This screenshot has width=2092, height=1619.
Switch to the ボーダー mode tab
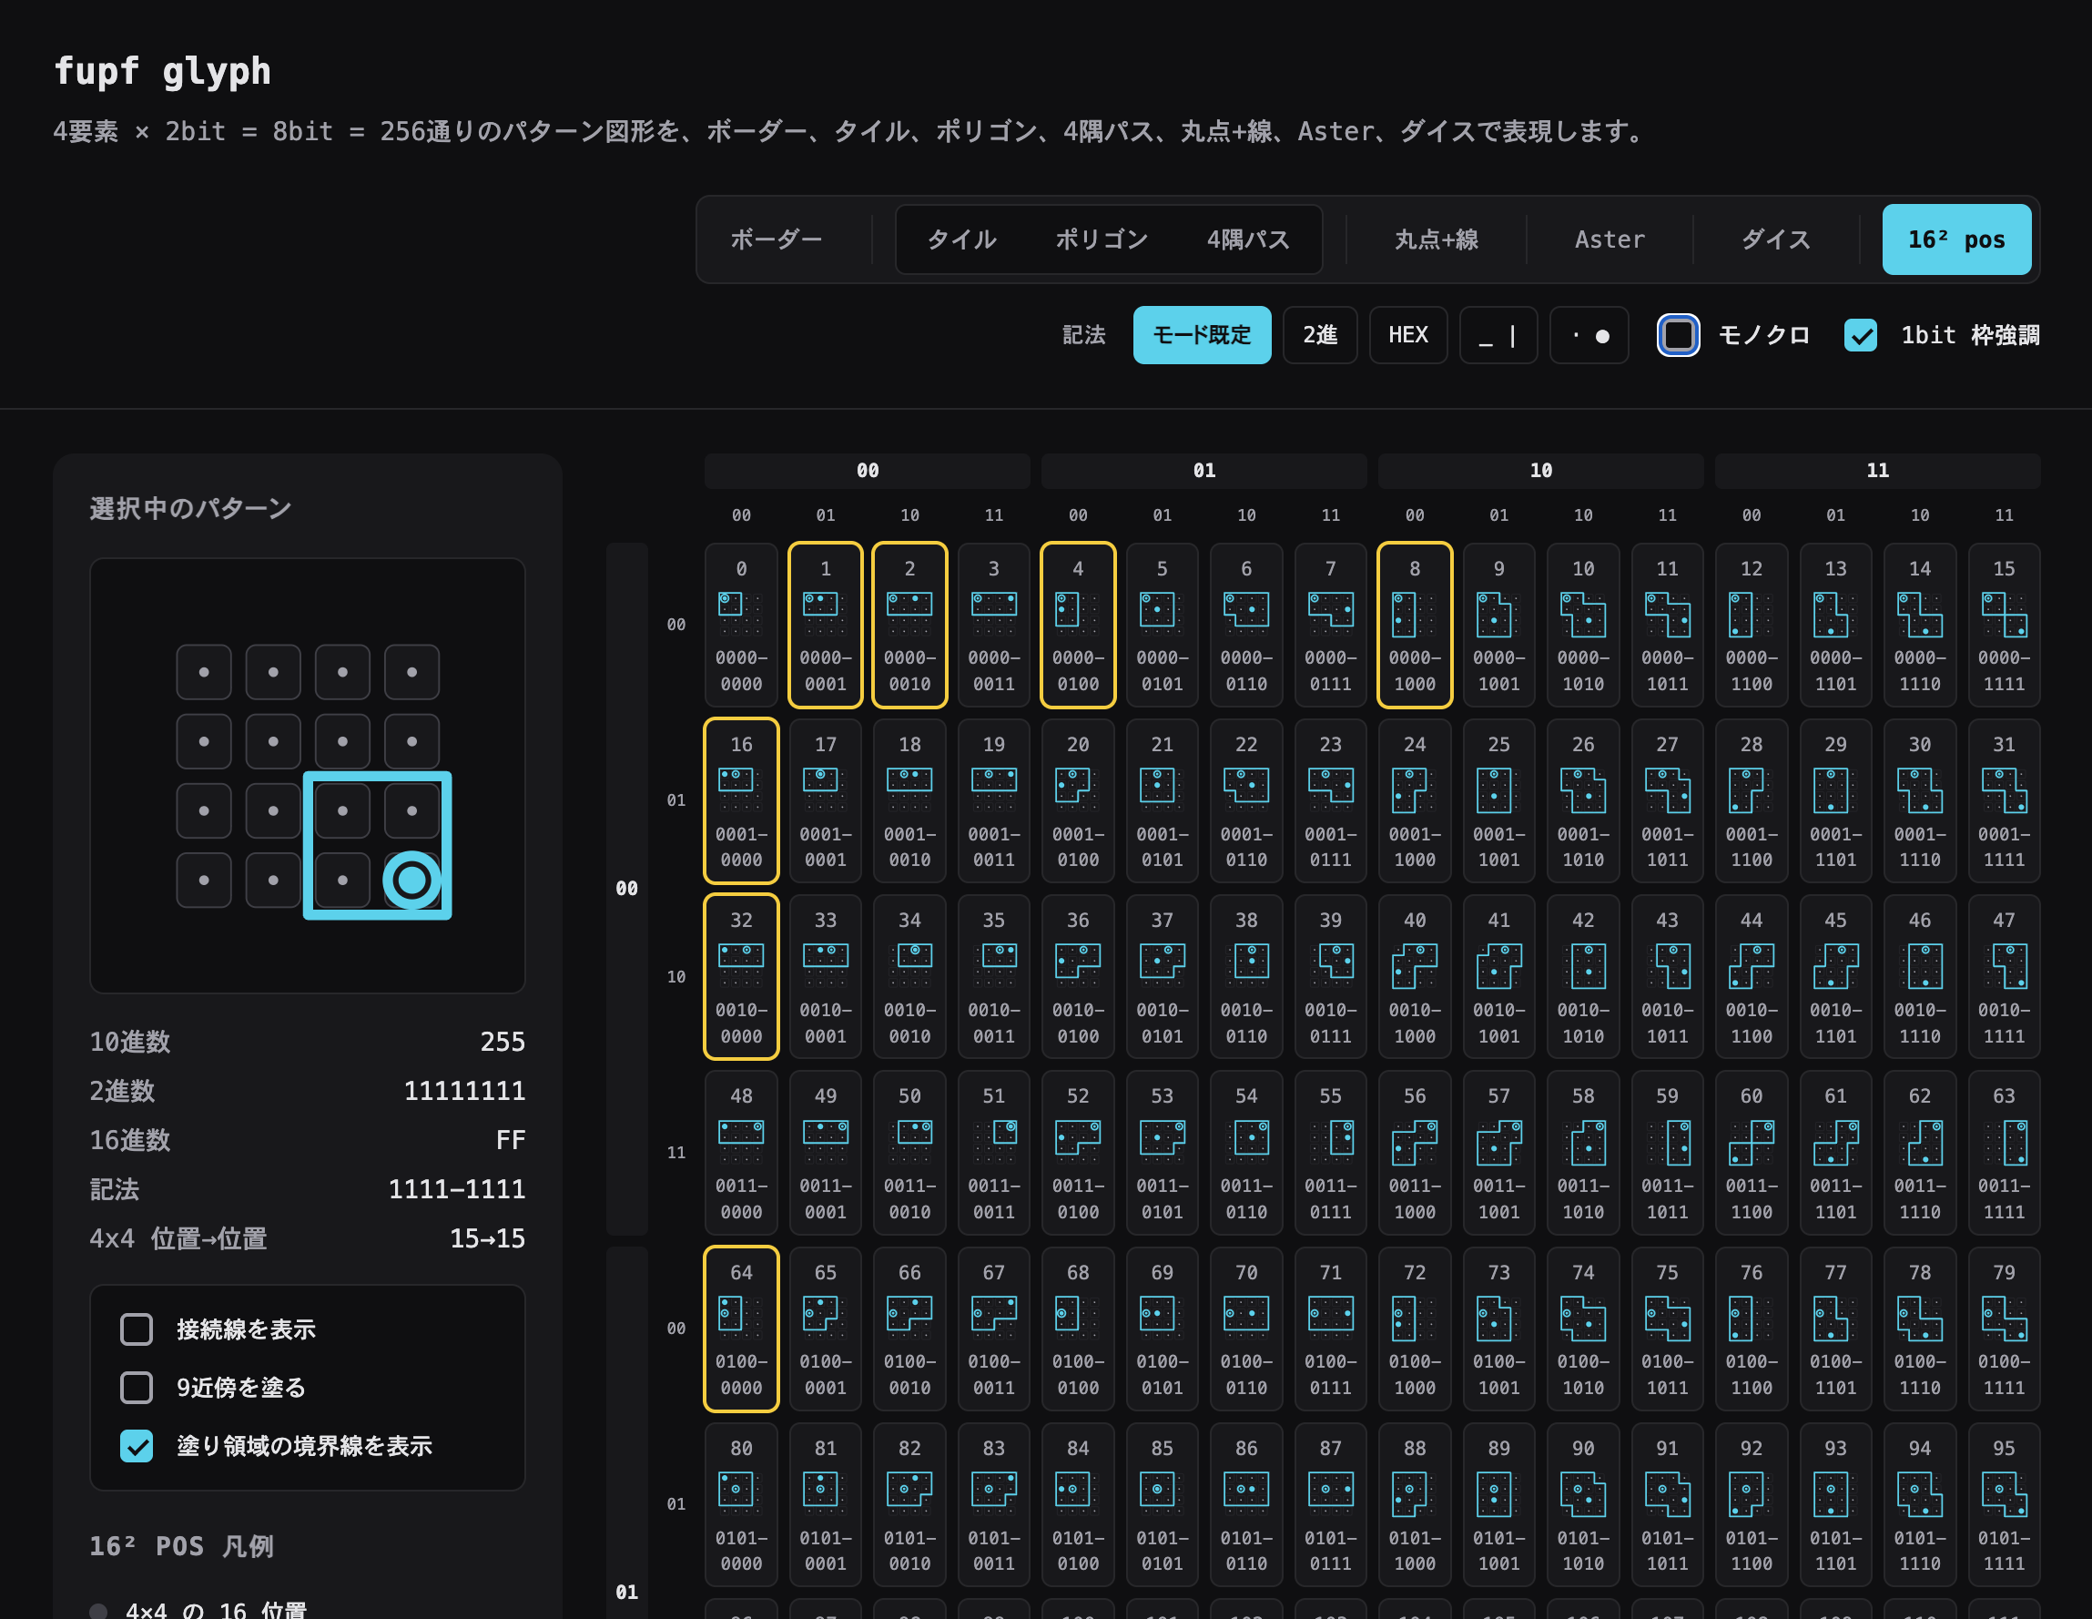click(x=776, y=239)
